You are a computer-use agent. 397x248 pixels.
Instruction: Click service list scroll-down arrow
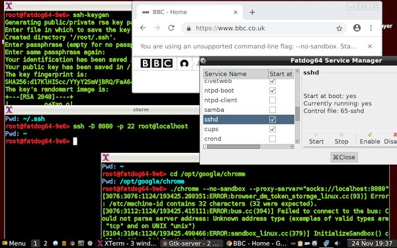[298, 142]
